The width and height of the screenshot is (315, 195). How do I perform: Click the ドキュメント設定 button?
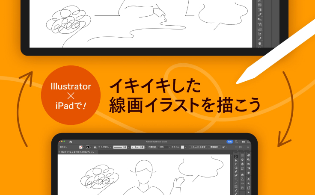[198, 147]
